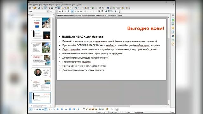Viewport: 203px width, 114px height.
Task: Choose the Callouts speech bubble tool
Action: pyautogui.click(x=74, y=109)
